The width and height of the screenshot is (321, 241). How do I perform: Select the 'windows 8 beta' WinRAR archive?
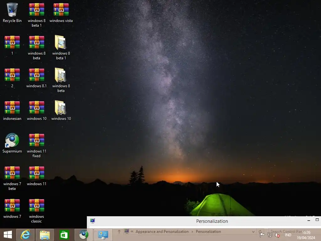(37, 48)
